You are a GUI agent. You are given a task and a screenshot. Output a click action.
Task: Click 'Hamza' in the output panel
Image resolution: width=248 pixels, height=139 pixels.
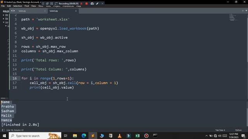coord(7,120)
